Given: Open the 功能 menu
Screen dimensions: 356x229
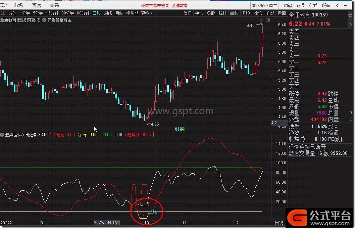Looking at the screenshot, I should coord(288,5).
